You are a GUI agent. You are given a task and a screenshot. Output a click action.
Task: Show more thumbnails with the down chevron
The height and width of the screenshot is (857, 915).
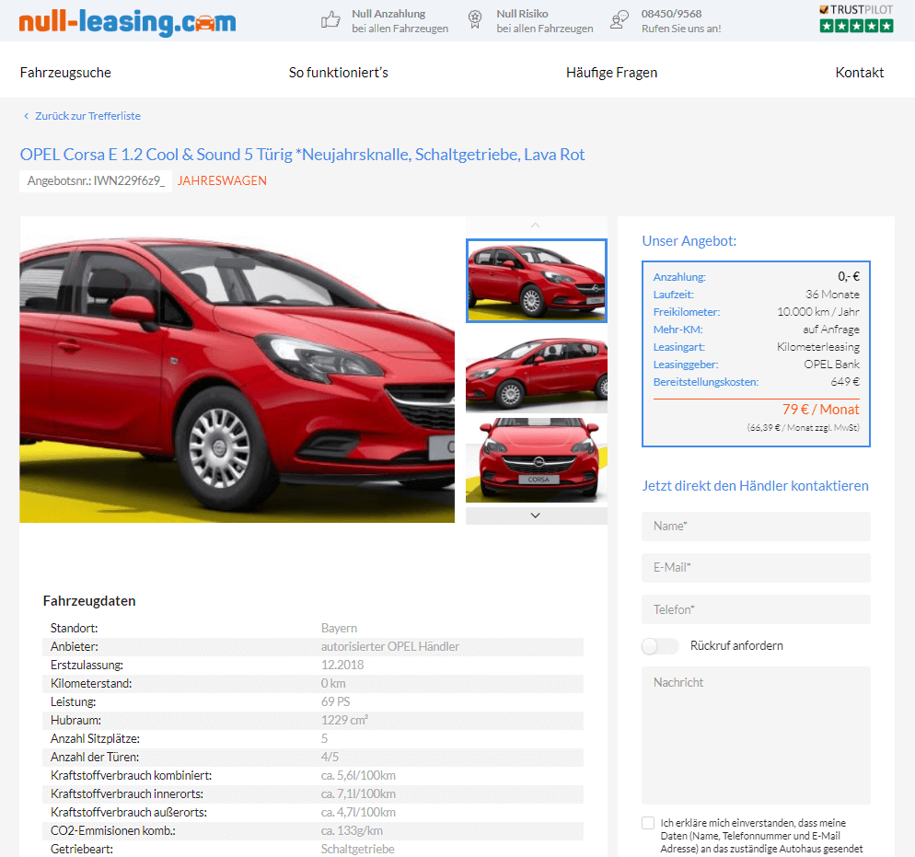536,515
